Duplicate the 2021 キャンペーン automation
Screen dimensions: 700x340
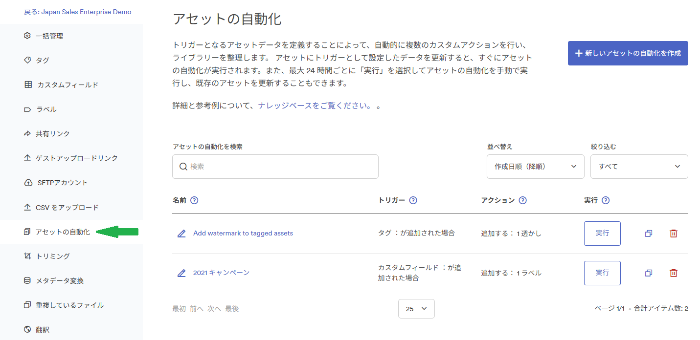pos(649,273)
